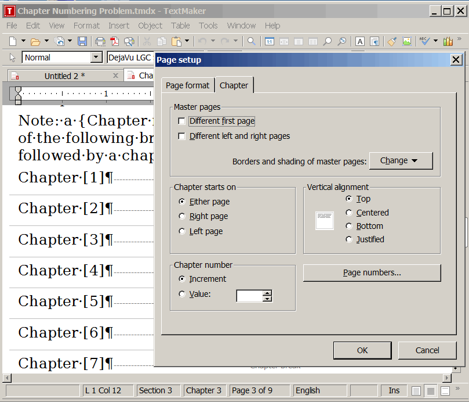This screenshot has height=402, width=469.
Task: Select Right page radio option
Action: tap(183, 216)
